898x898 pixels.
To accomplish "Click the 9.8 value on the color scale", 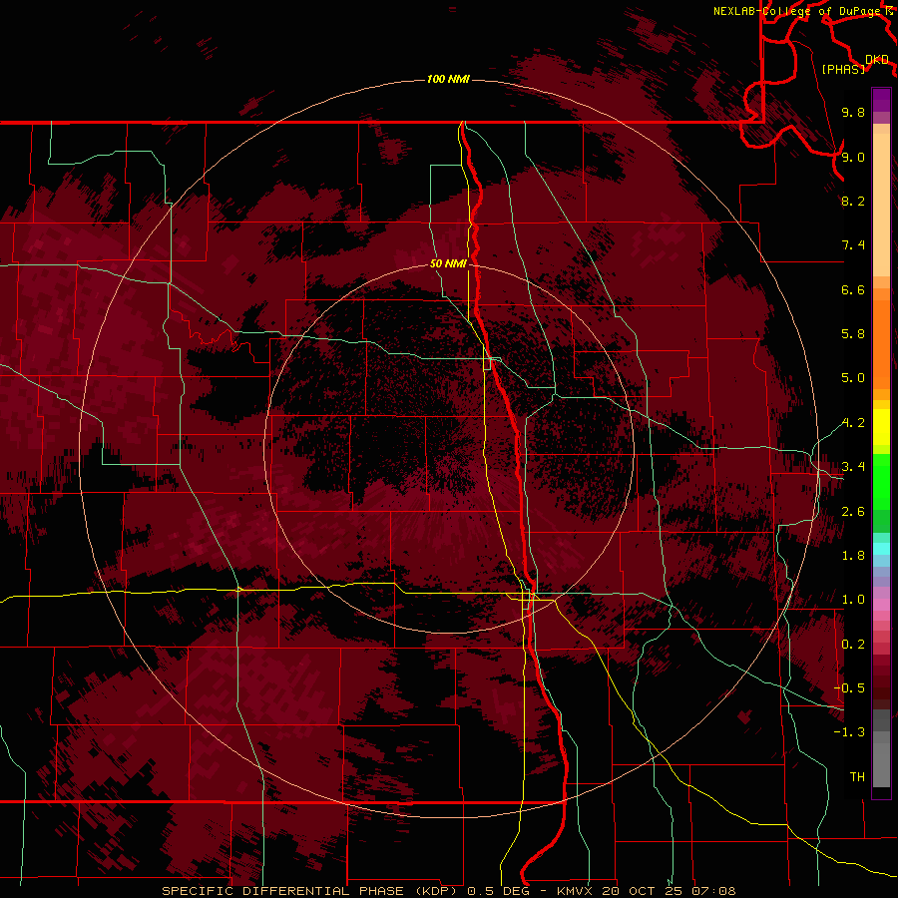I will [x=853, y=112].
